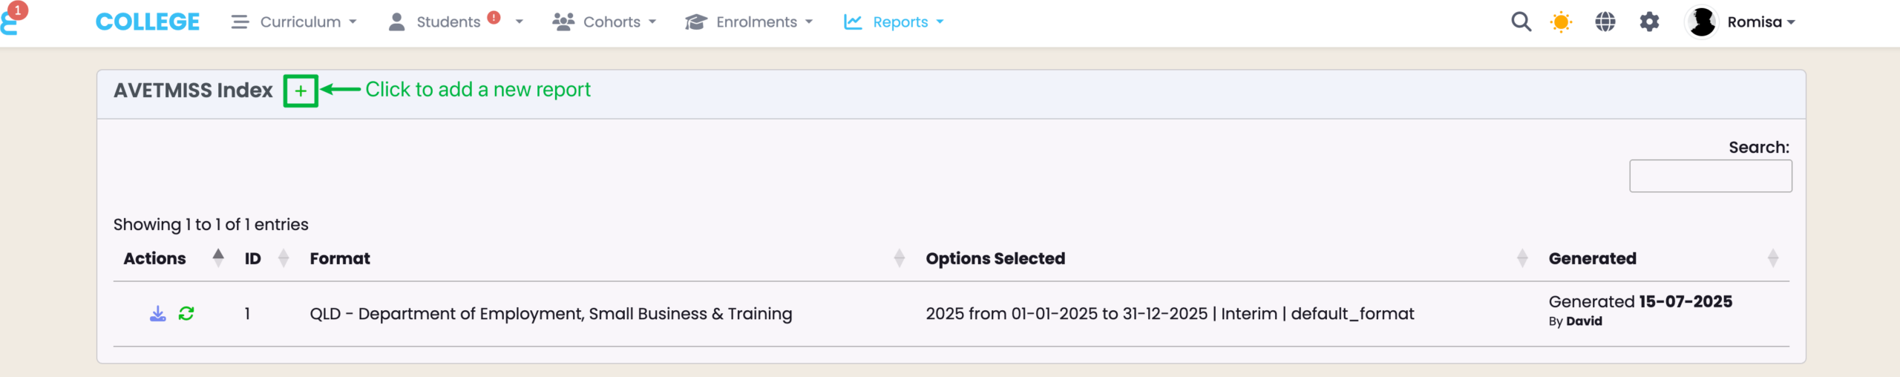Click the COLLEGE brand link

[148, 22]
